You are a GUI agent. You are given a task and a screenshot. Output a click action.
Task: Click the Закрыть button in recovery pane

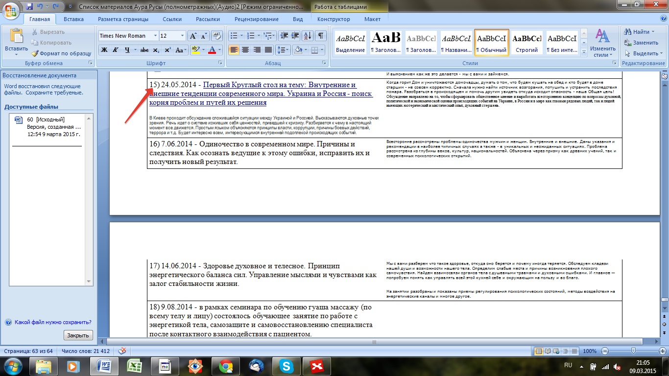[78, 335]
